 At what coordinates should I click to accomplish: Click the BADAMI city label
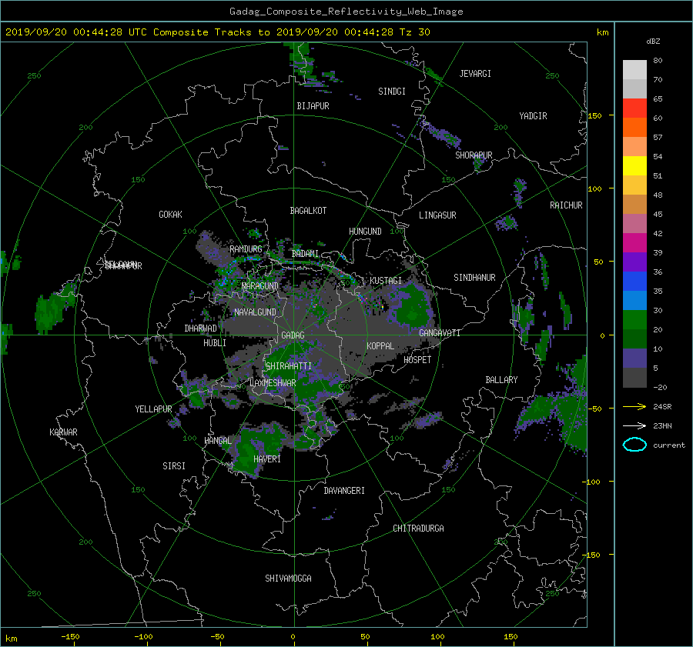coord(305,254)
